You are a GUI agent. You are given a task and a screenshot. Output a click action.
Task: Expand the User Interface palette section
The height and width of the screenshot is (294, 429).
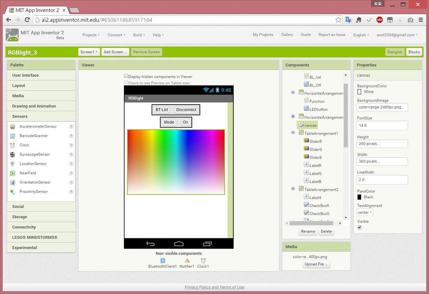[x=41, y=75]
